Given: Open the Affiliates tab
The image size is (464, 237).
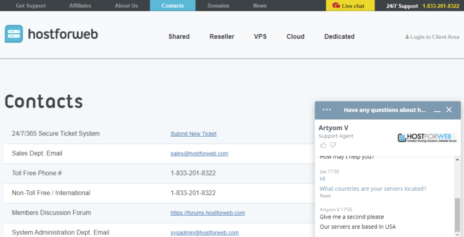Looking at the screenshot, I should coord(80,5).
